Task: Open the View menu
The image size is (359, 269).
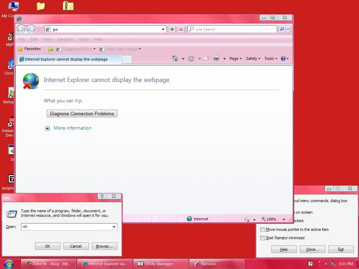Action: (47, 39)
